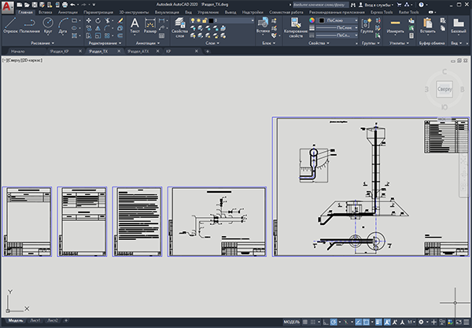Click the viewport label [Сверху]
The height and width of the screenshot is (328, 472).
pos(14,61)
